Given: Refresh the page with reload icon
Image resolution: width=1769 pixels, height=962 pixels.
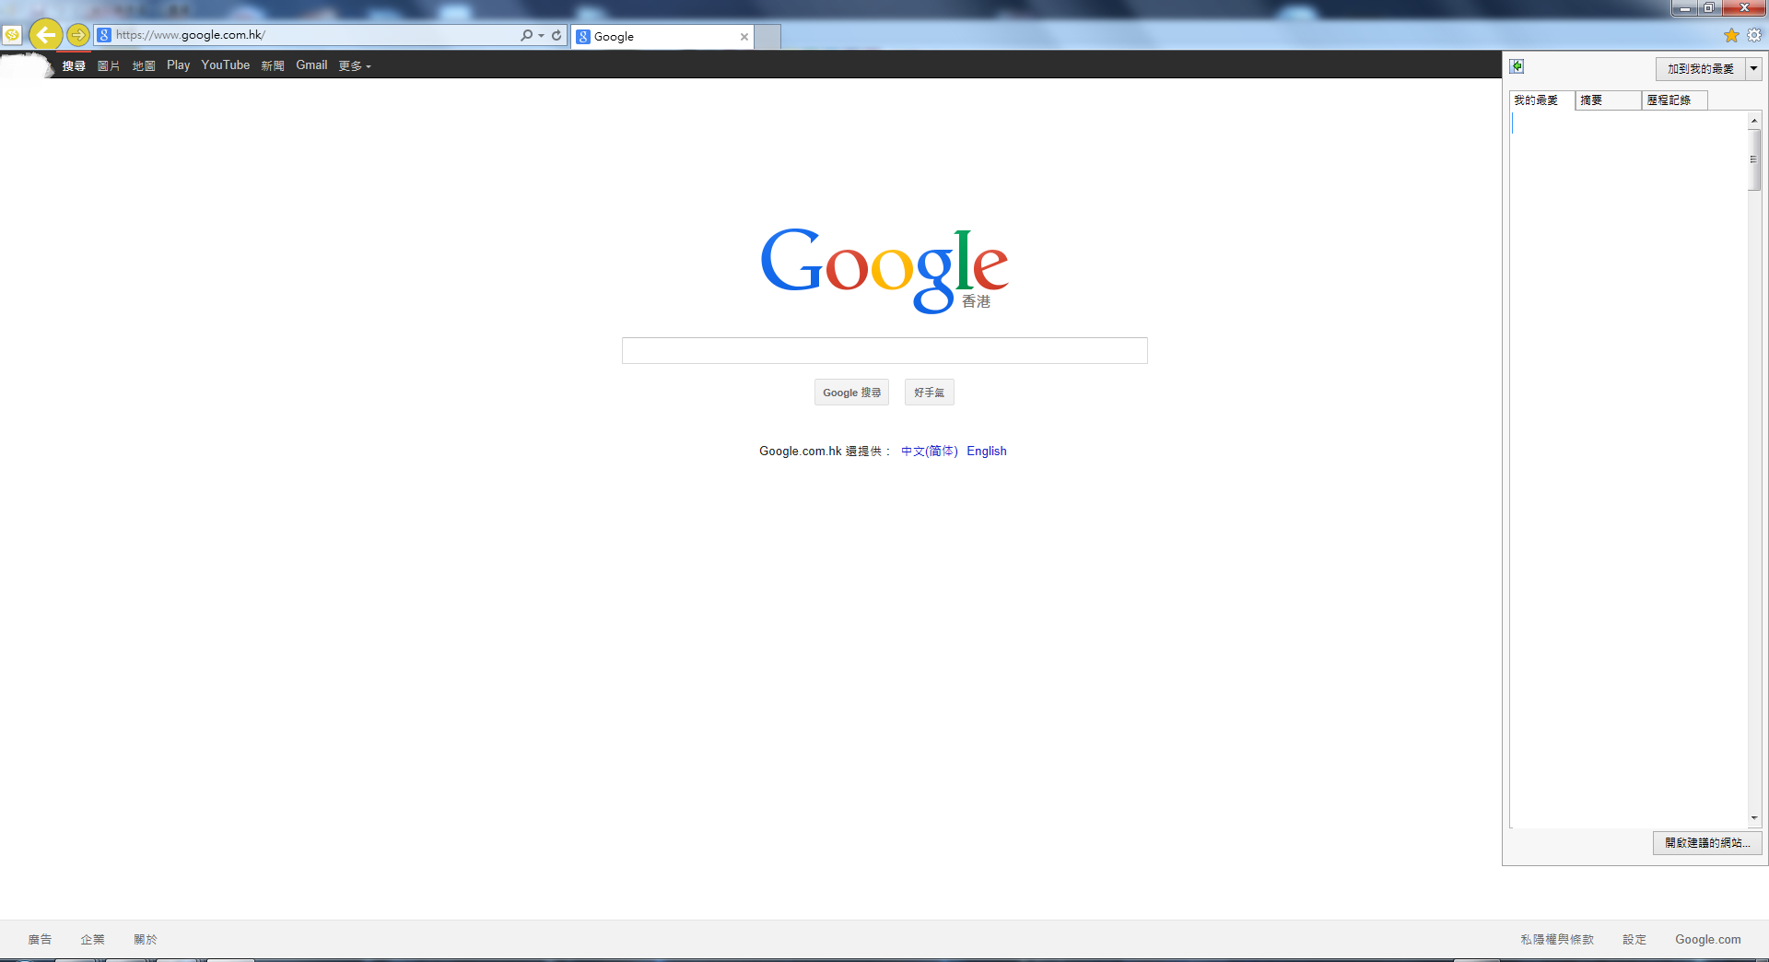Looking at the screenshot, I should pyautogui.click(x=556, y=35).
